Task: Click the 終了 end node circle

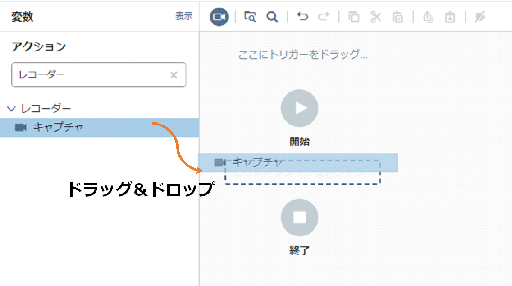Action: click(299, 217)
